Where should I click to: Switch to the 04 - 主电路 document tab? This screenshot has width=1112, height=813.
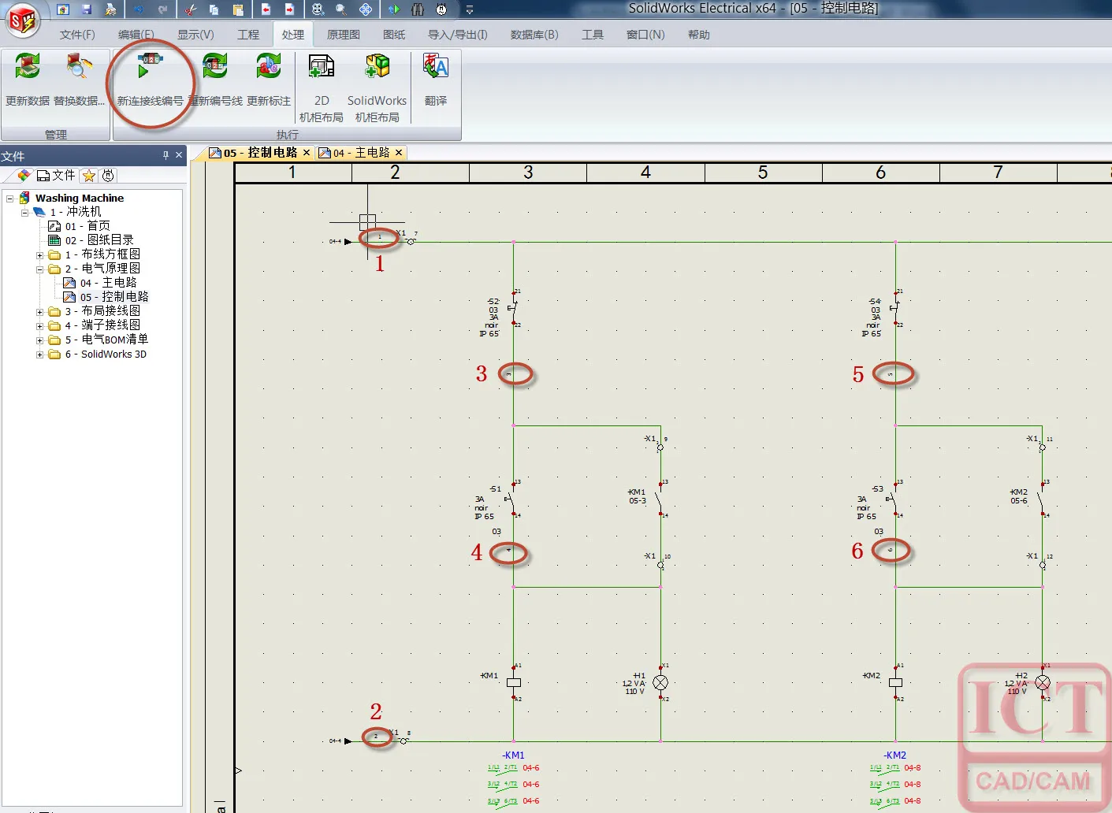[362, 153]
